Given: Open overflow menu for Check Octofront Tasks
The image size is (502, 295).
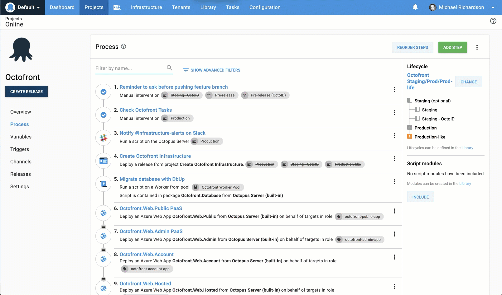Looking at the screenshot, I should click(394, 113).
